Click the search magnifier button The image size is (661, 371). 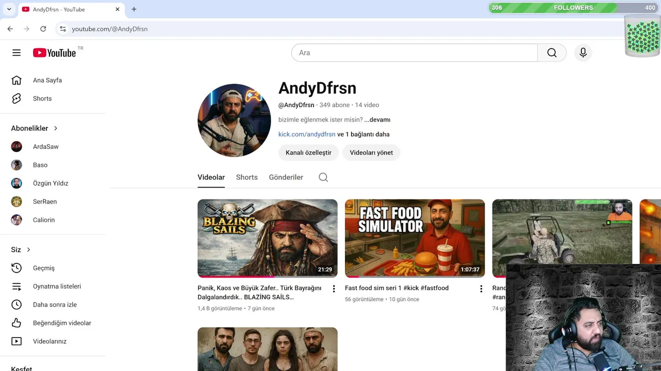tap(552, 53)
